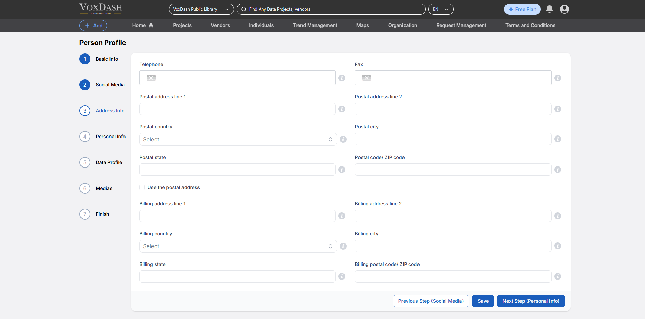Open Request Management menu
645x319 pixels.
point(461,25)
